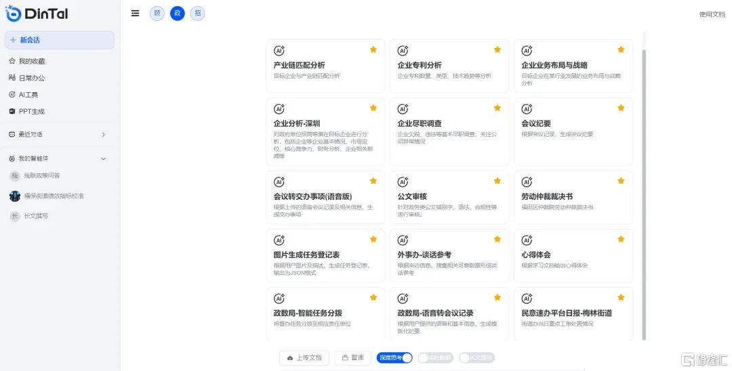The width and height of the screenshot is (732, 371).
Task: Click the AI icon on 政数局-语音转会议记录 card
Action: (403, 299)
